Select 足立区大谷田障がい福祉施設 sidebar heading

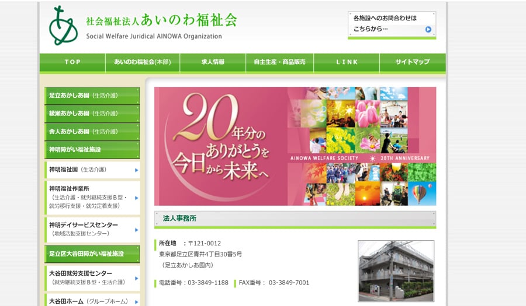(92, 254)
